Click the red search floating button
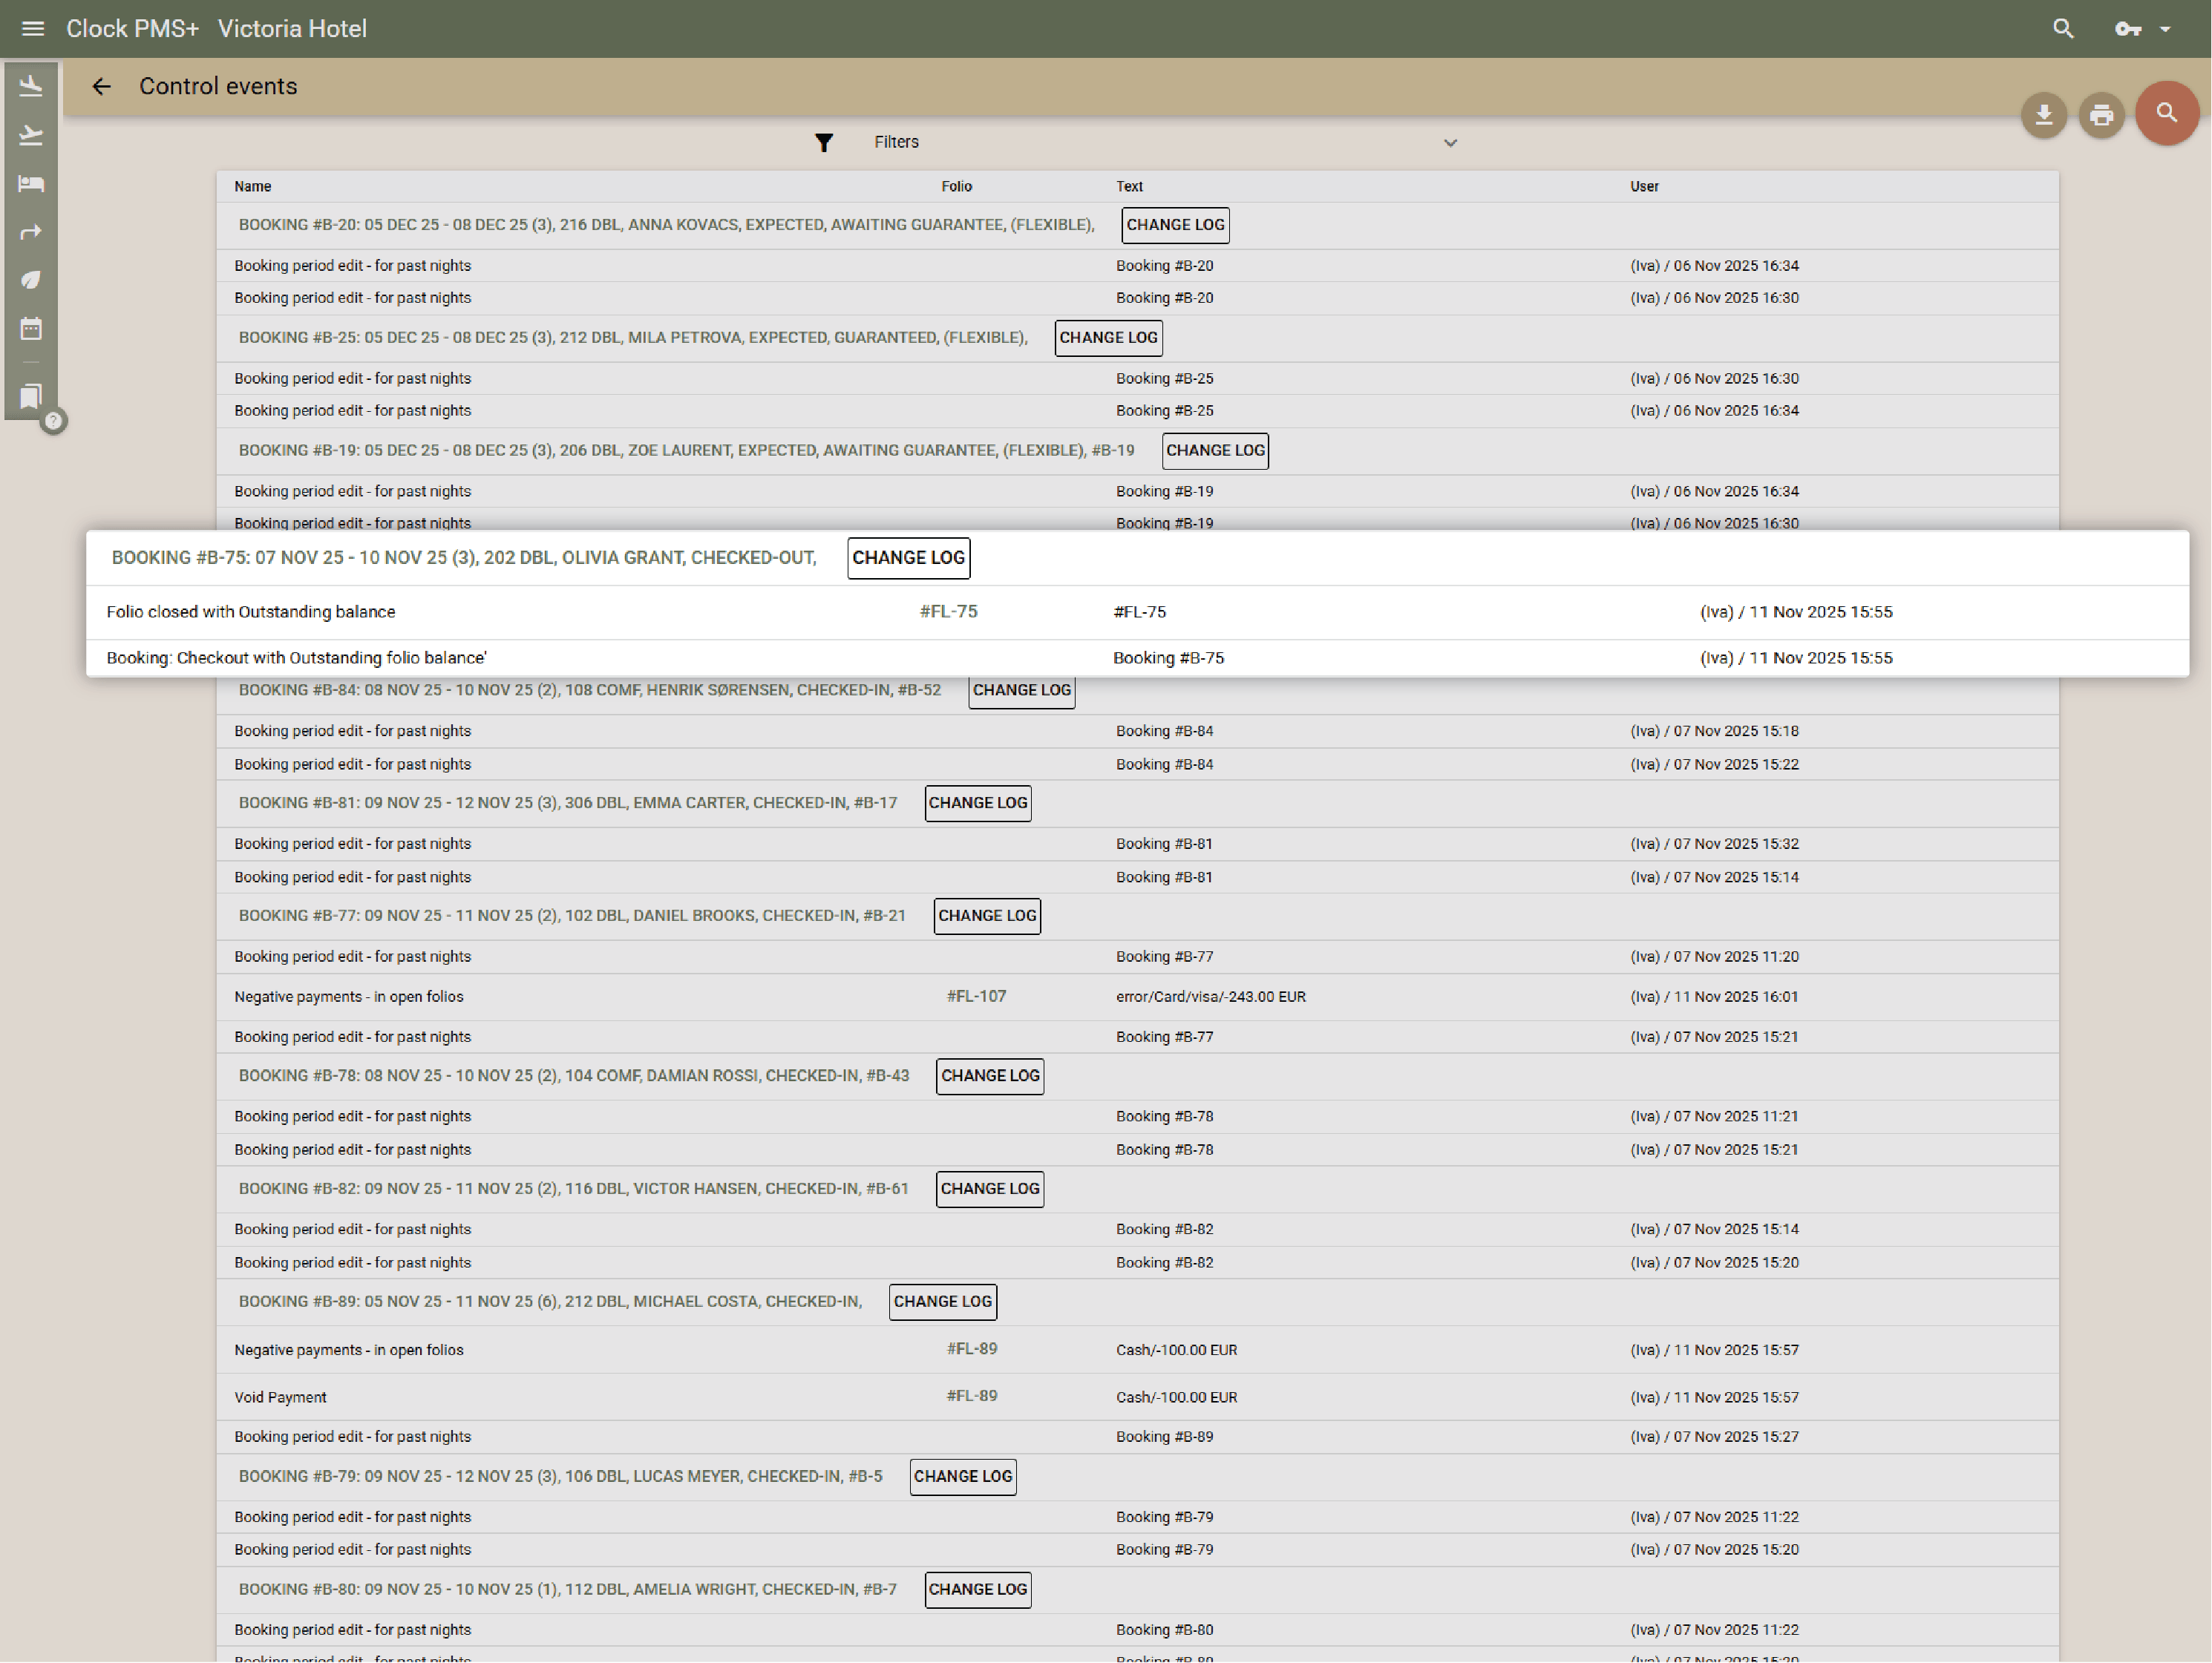 coord(2166,113)
